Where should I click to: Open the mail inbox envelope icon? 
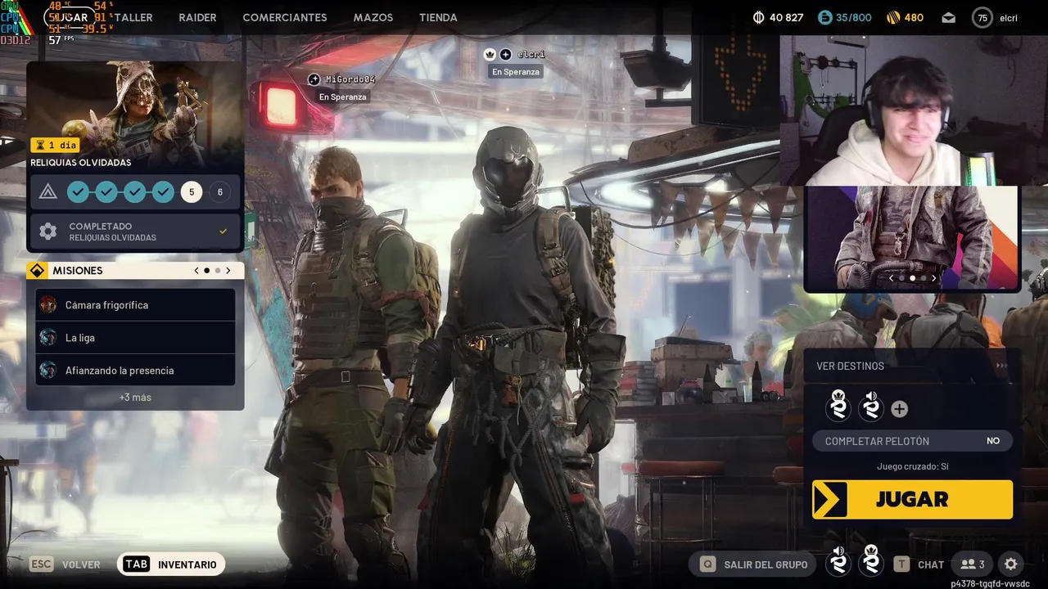click(948, 17)
